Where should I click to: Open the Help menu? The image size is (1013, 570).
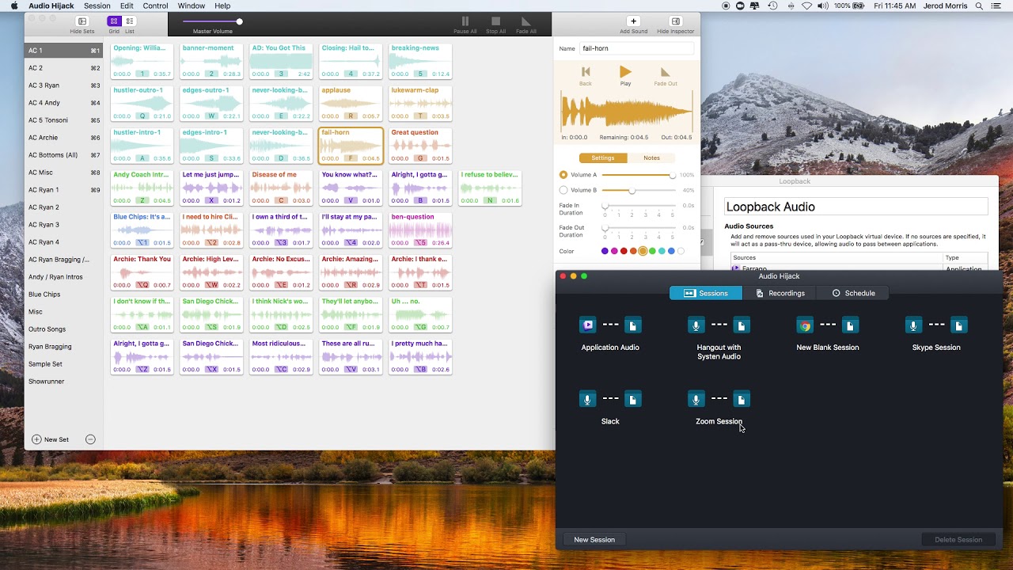pyautogui.click(x=222, y=6)
